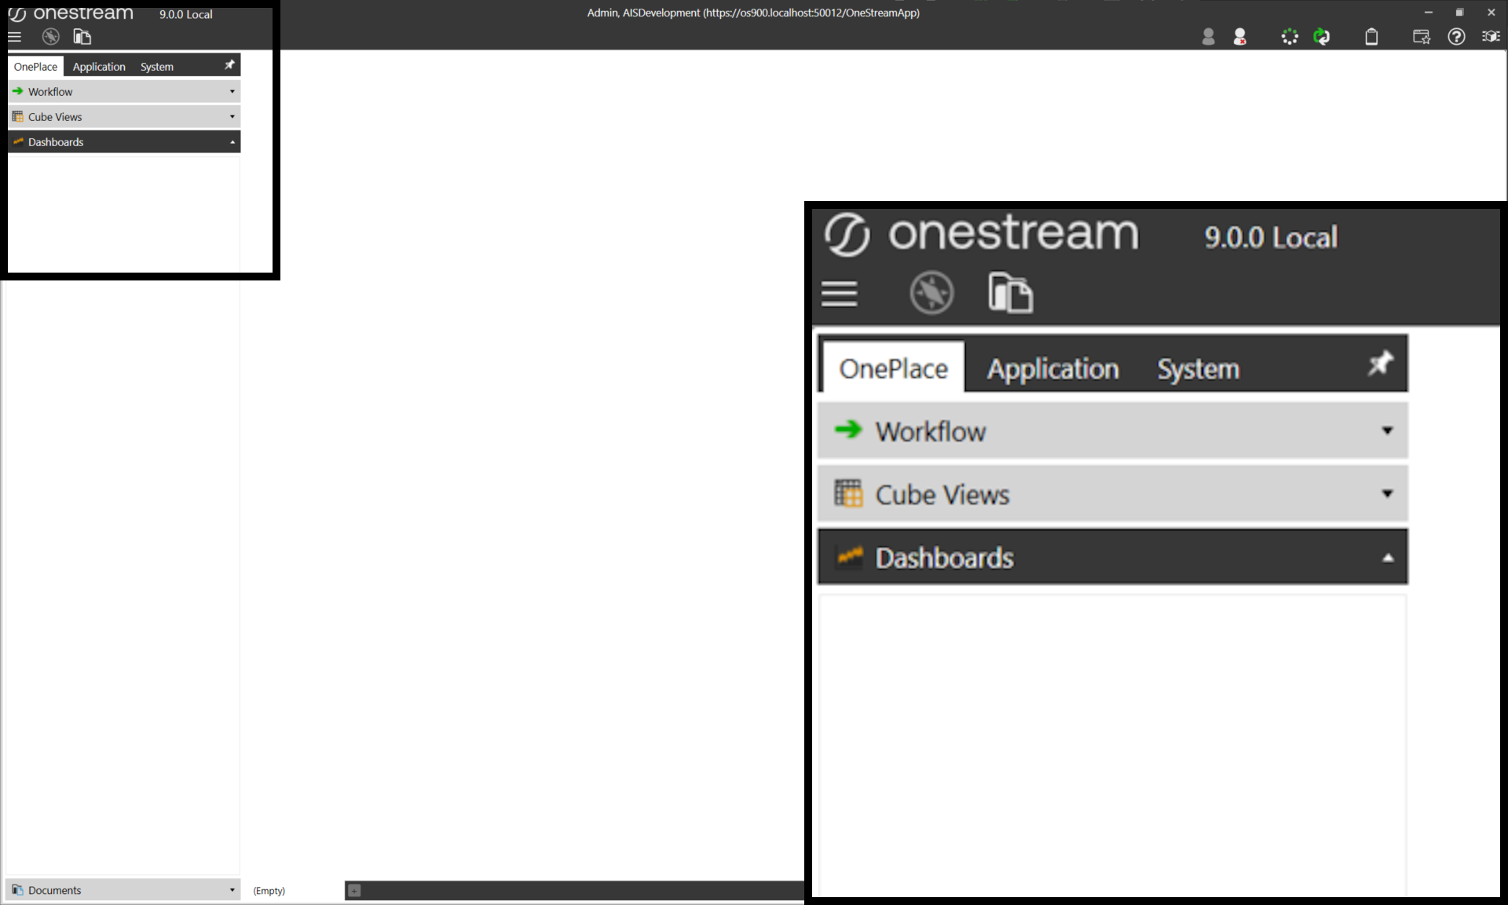This screenshot has width=1508, height=905.
Task: Open the help question mark icon
Action: (1456, 37)
